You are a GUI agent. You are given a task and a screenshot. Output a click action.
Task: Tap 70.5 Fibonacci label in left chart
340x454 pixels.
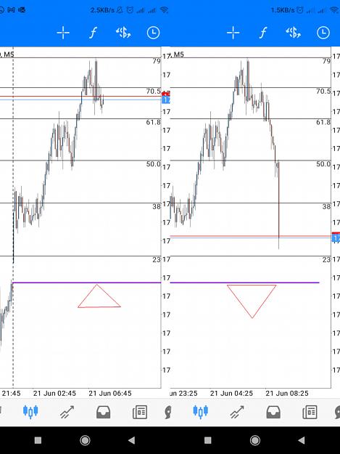[x=153, y=92]
